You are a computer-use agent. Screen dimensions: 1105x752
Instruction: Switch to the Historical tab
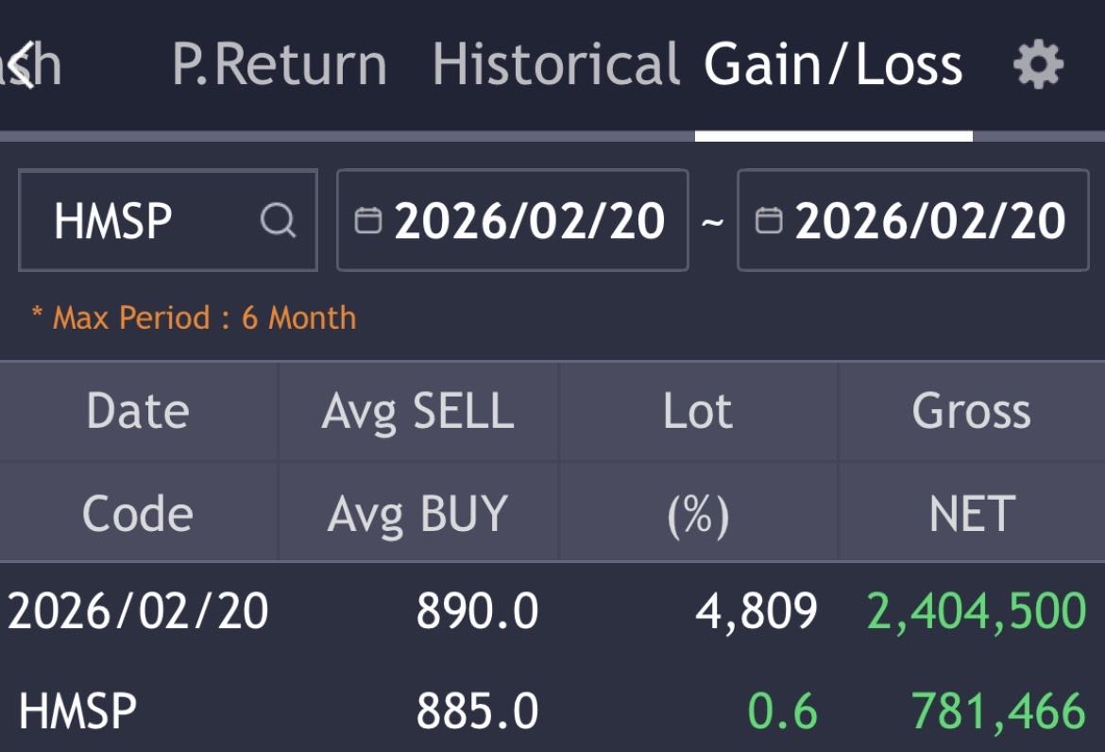click(x=555, y=66)
